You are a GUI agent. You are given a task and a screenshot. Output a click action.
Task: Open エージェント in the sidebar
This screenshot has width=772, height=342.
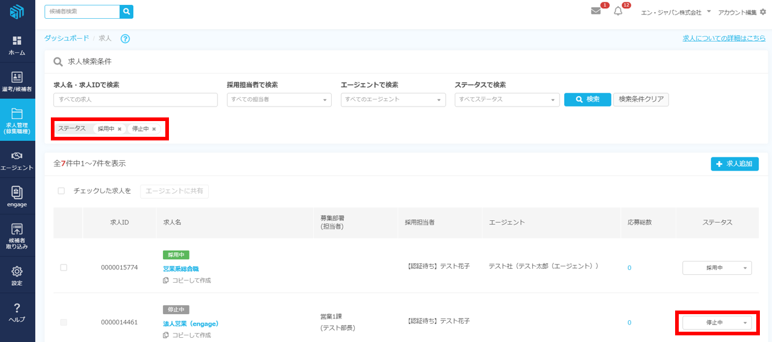17,160
